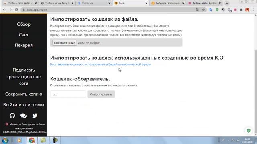The height and width of the screenshot is (144, 257).
Task: Open the green shield extension in toolbar
Action: (x=217, y=10)
